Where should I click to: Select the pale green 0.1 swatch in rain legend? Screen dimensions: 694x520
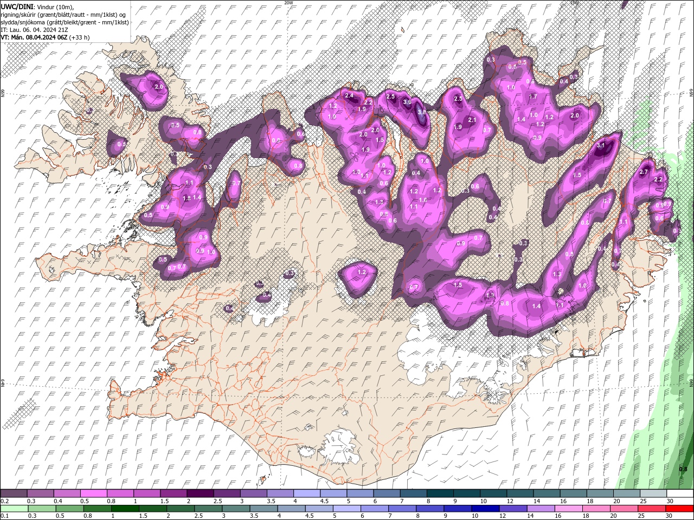pyautogui.click(x=14, y=509)
